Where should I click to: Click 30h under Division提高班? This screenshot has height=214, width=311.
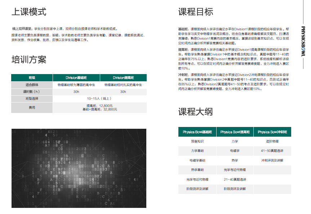coord(123,92)
